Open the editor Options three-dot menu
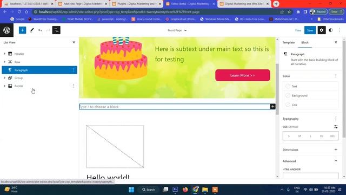Image resolution: width=346 pixels, height=195 pixels. (x=340, y=30)
